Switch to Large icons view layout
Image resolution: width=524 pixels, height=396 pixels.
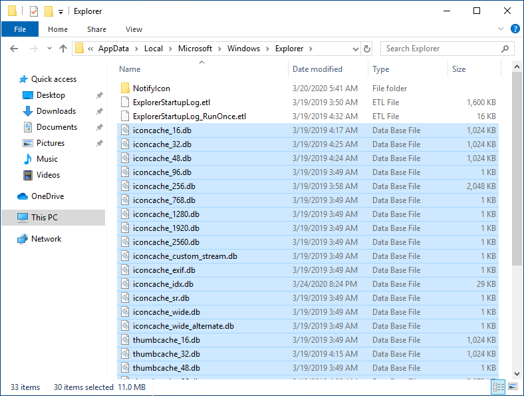[x=513, y=387]
